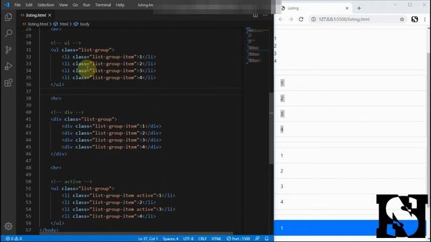Change indentation via Spaces: 4
431x242 pixels.
tap(170, 239)
